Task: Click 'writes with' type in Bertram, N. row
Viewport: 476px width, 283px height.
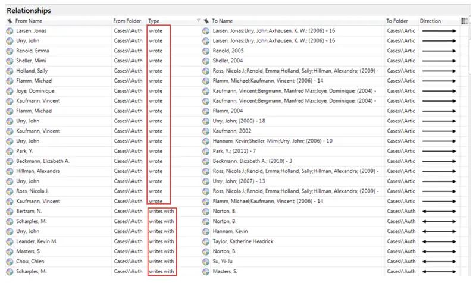Action: [x=161, y=211]
